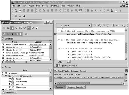Expand the Methods node

(10, 84)
